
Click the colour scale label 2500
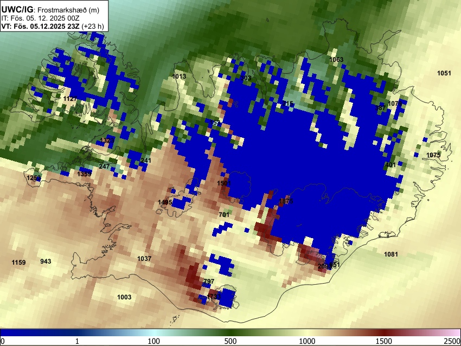click(452, 341)
